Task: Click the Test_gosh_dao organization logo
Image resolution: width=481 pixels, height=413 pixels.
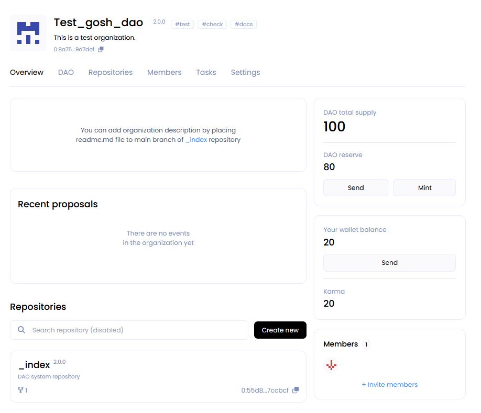Action: [28, 33]
